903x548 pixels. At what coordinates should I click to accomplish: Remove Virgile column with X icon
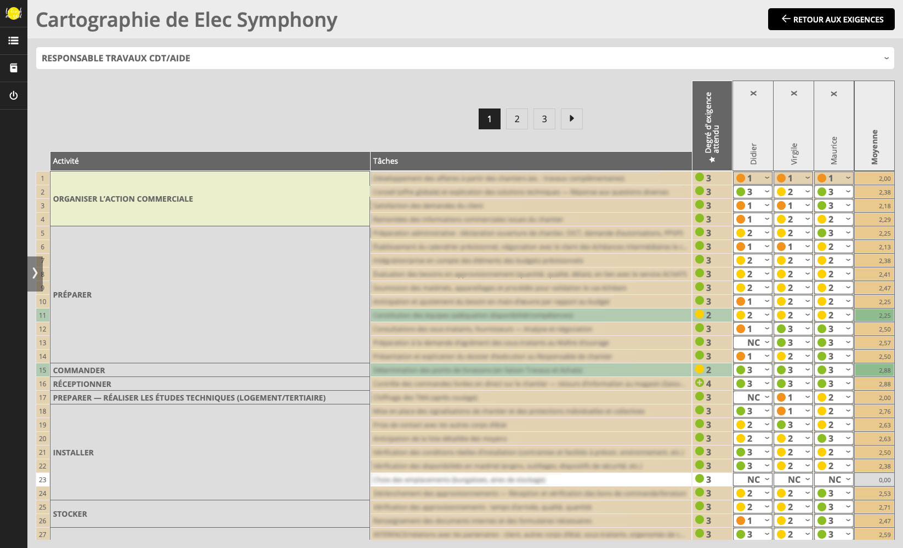pyautogui.click(x=794, y=94)
